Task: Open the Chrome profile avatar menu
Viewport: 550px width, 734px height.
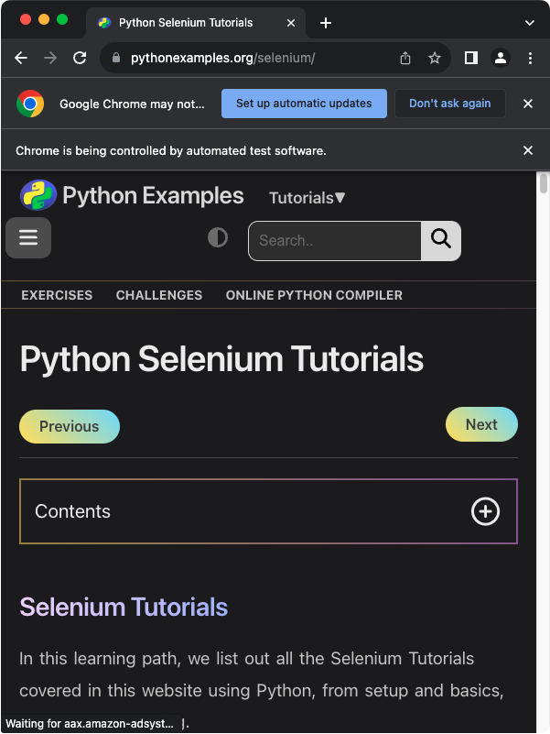Action: pyautogui.click(x=501, y=58)
